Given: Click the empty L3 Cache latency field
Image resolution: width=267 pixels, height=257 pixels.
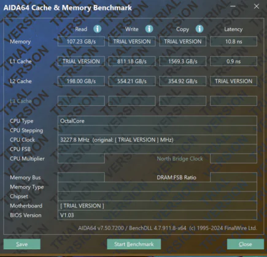Looking at the screenshot, I should pos(233,101).
